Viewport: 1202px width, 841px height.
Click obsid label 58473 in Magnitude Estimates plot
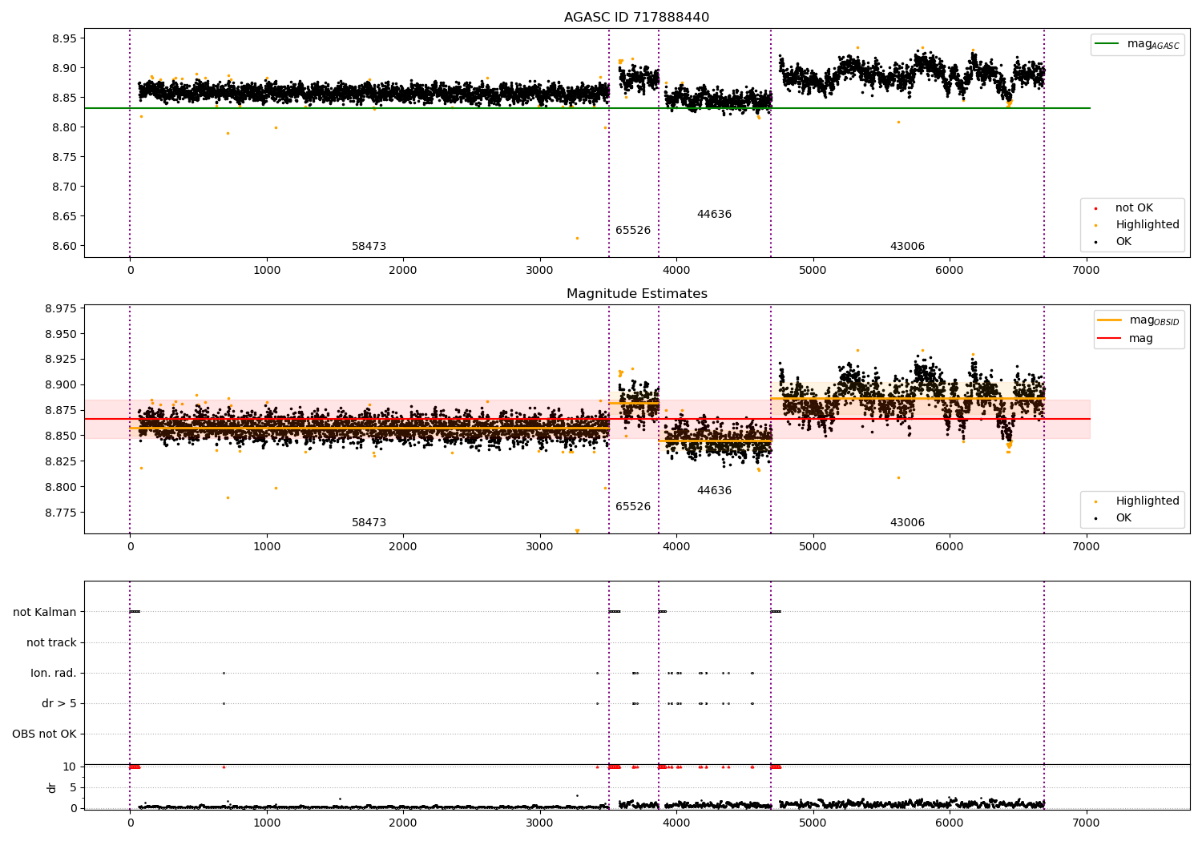click(369, 523)
